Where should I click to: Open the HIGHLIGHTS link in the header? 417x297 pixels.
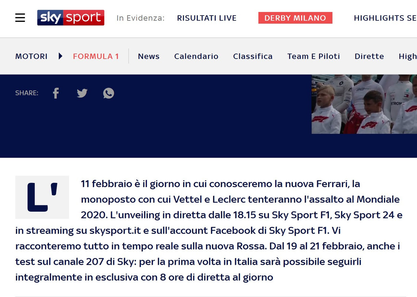(x=385, y=18)
